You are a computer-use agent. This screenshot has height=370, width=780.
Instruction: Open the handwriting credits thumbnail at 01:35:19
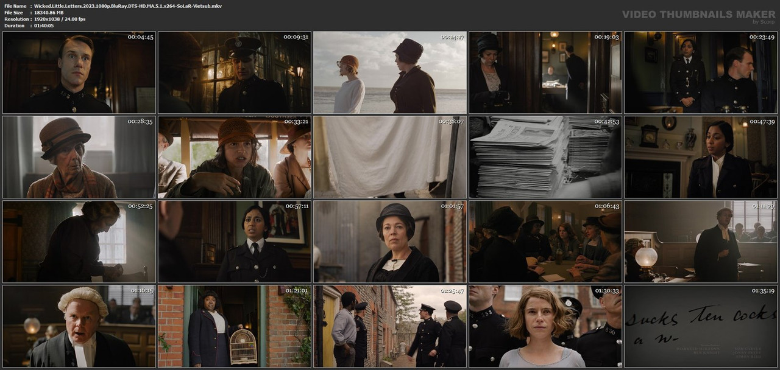pos(701,326)
